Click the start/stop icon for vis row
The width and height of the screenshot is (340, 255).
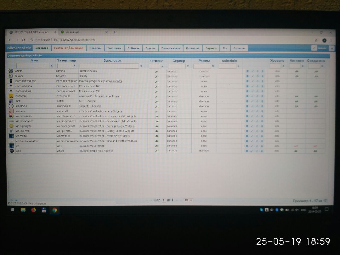click(x=247, y=146)
